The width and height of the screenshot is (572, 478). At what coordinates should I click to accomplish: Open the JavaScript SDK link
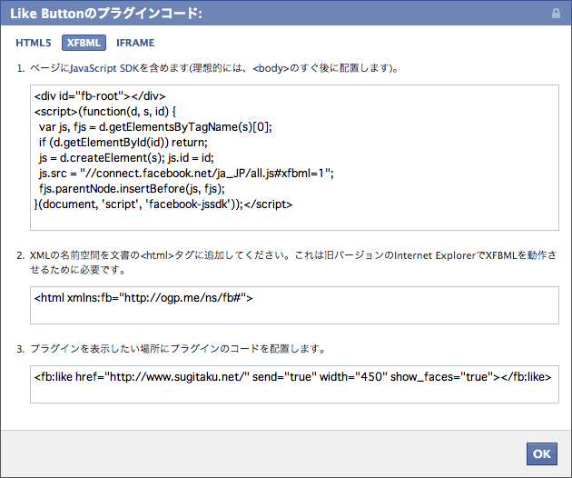104,68
